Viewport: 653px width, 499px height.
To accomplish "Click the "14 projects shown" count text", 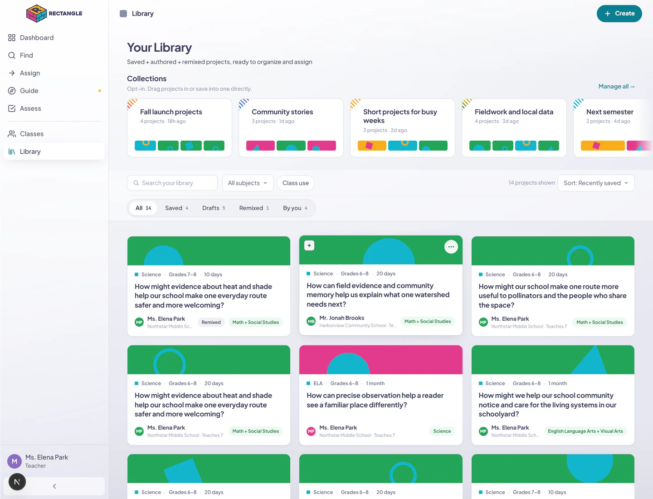I will pyautogui.click(x=531, y=183).
